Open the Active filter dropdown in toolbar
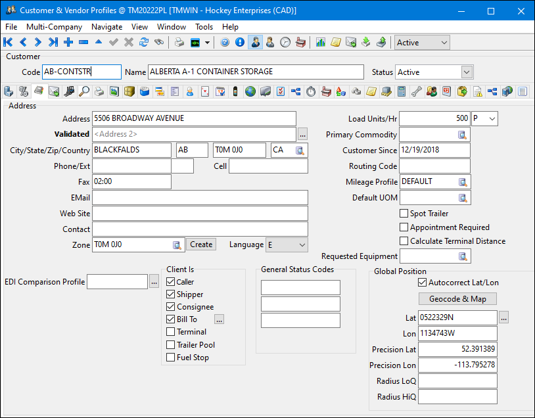The height and width of the screenshot is (418, 535). click(444, 43)
